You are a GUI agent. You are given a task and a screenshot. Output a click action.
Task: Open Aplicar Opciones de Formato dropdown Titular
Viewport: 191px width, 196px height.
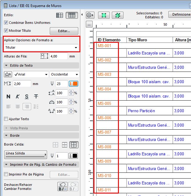pos(41,47)
